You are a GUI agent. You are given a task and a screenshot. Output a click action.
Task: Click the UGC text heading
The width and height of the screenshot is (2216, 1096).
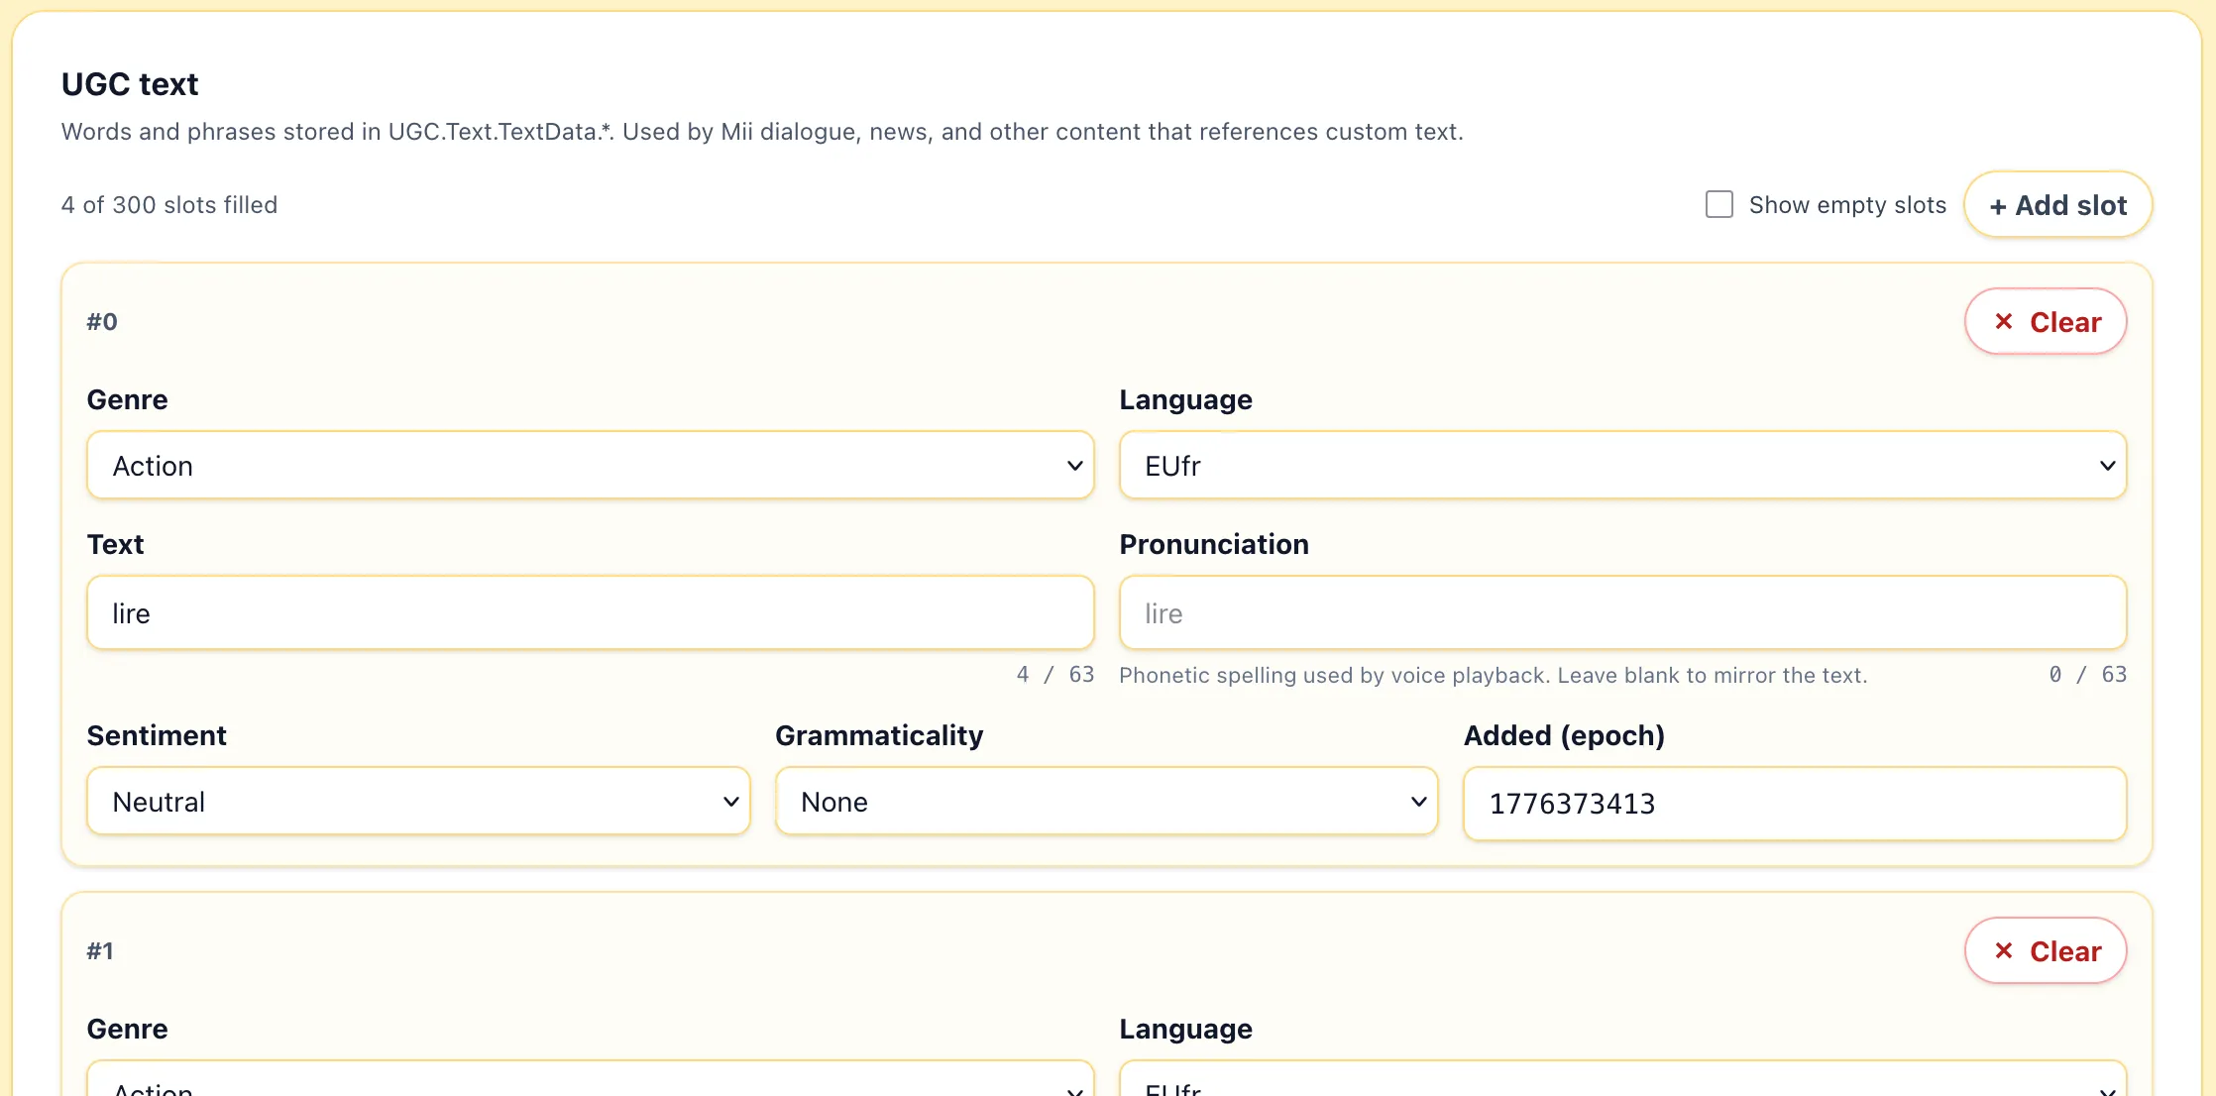click(130, 84)
